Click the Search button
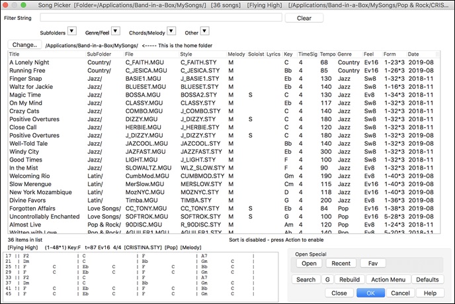The image size is (455, 304). click(x=306, y=279)
